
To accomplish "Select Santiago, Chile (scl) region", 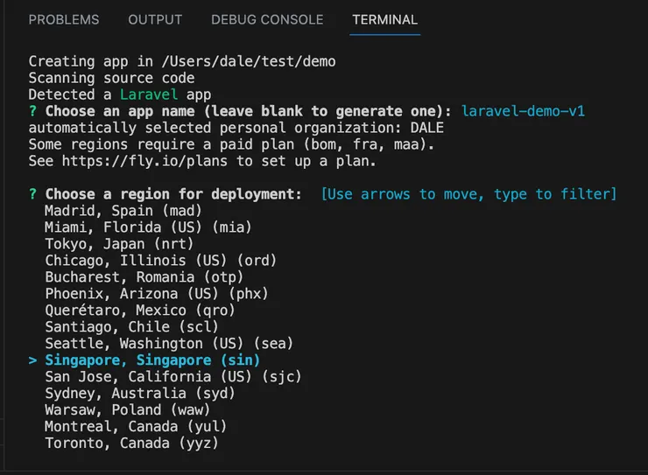I will [131, 327].
